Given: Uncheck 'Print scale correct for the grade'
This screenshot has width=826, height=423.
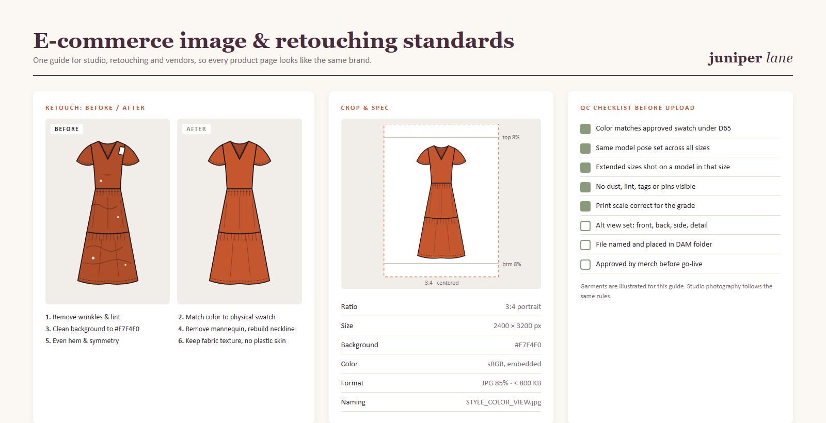Looking at the screenshot, I should 585,206.
